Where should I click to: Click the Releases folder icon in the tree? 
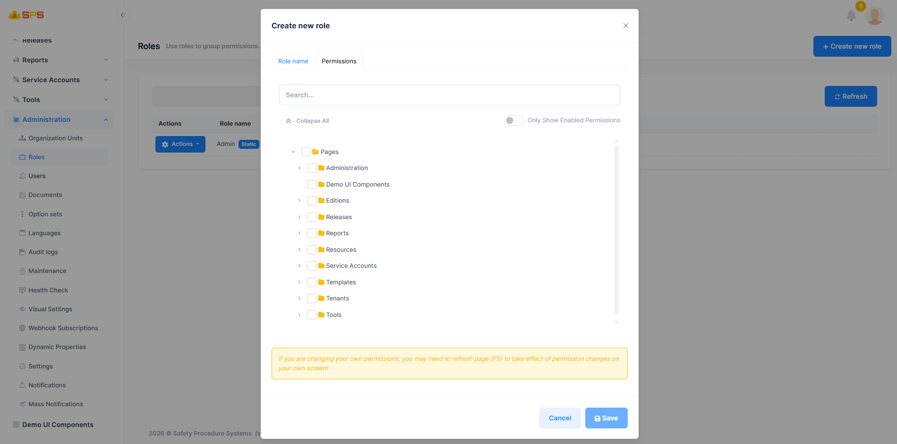pyautogui.click(x=321, y=217)
